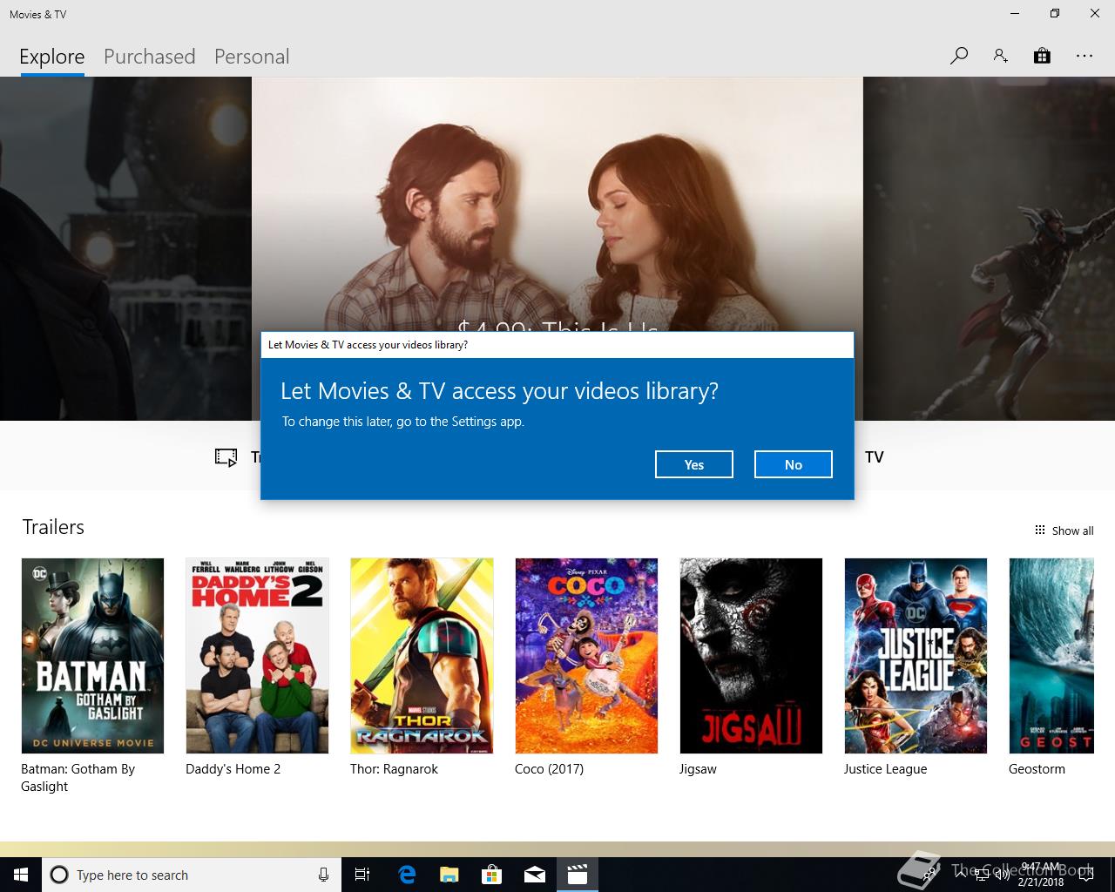Open the Thor: Ragnarok poster
This screenshot has width=1115, height=892.
(422, 656)
